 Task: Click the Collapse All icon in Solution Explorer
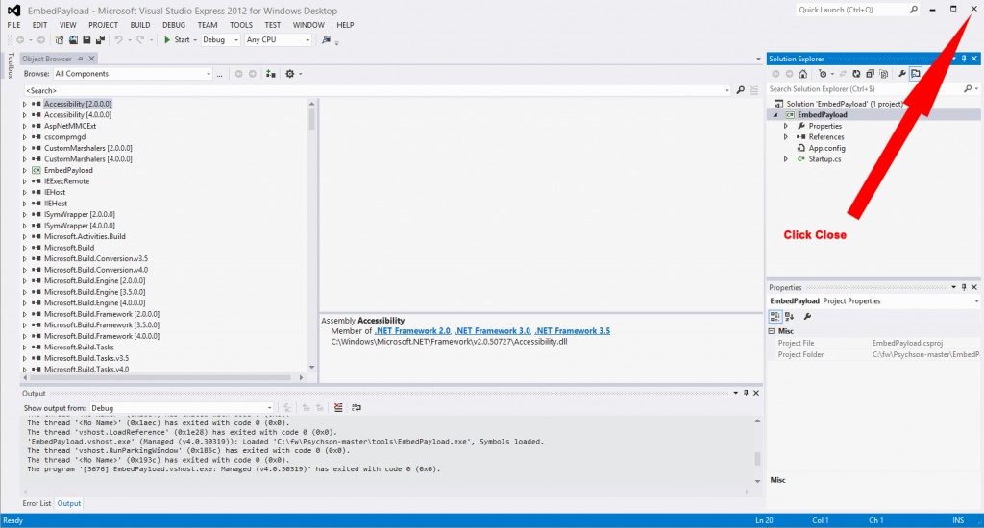(x=870, y=74)
